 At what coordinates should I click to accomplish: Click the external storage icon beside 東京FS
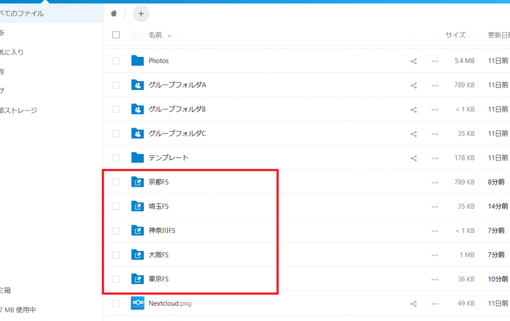tap(137, 279)
